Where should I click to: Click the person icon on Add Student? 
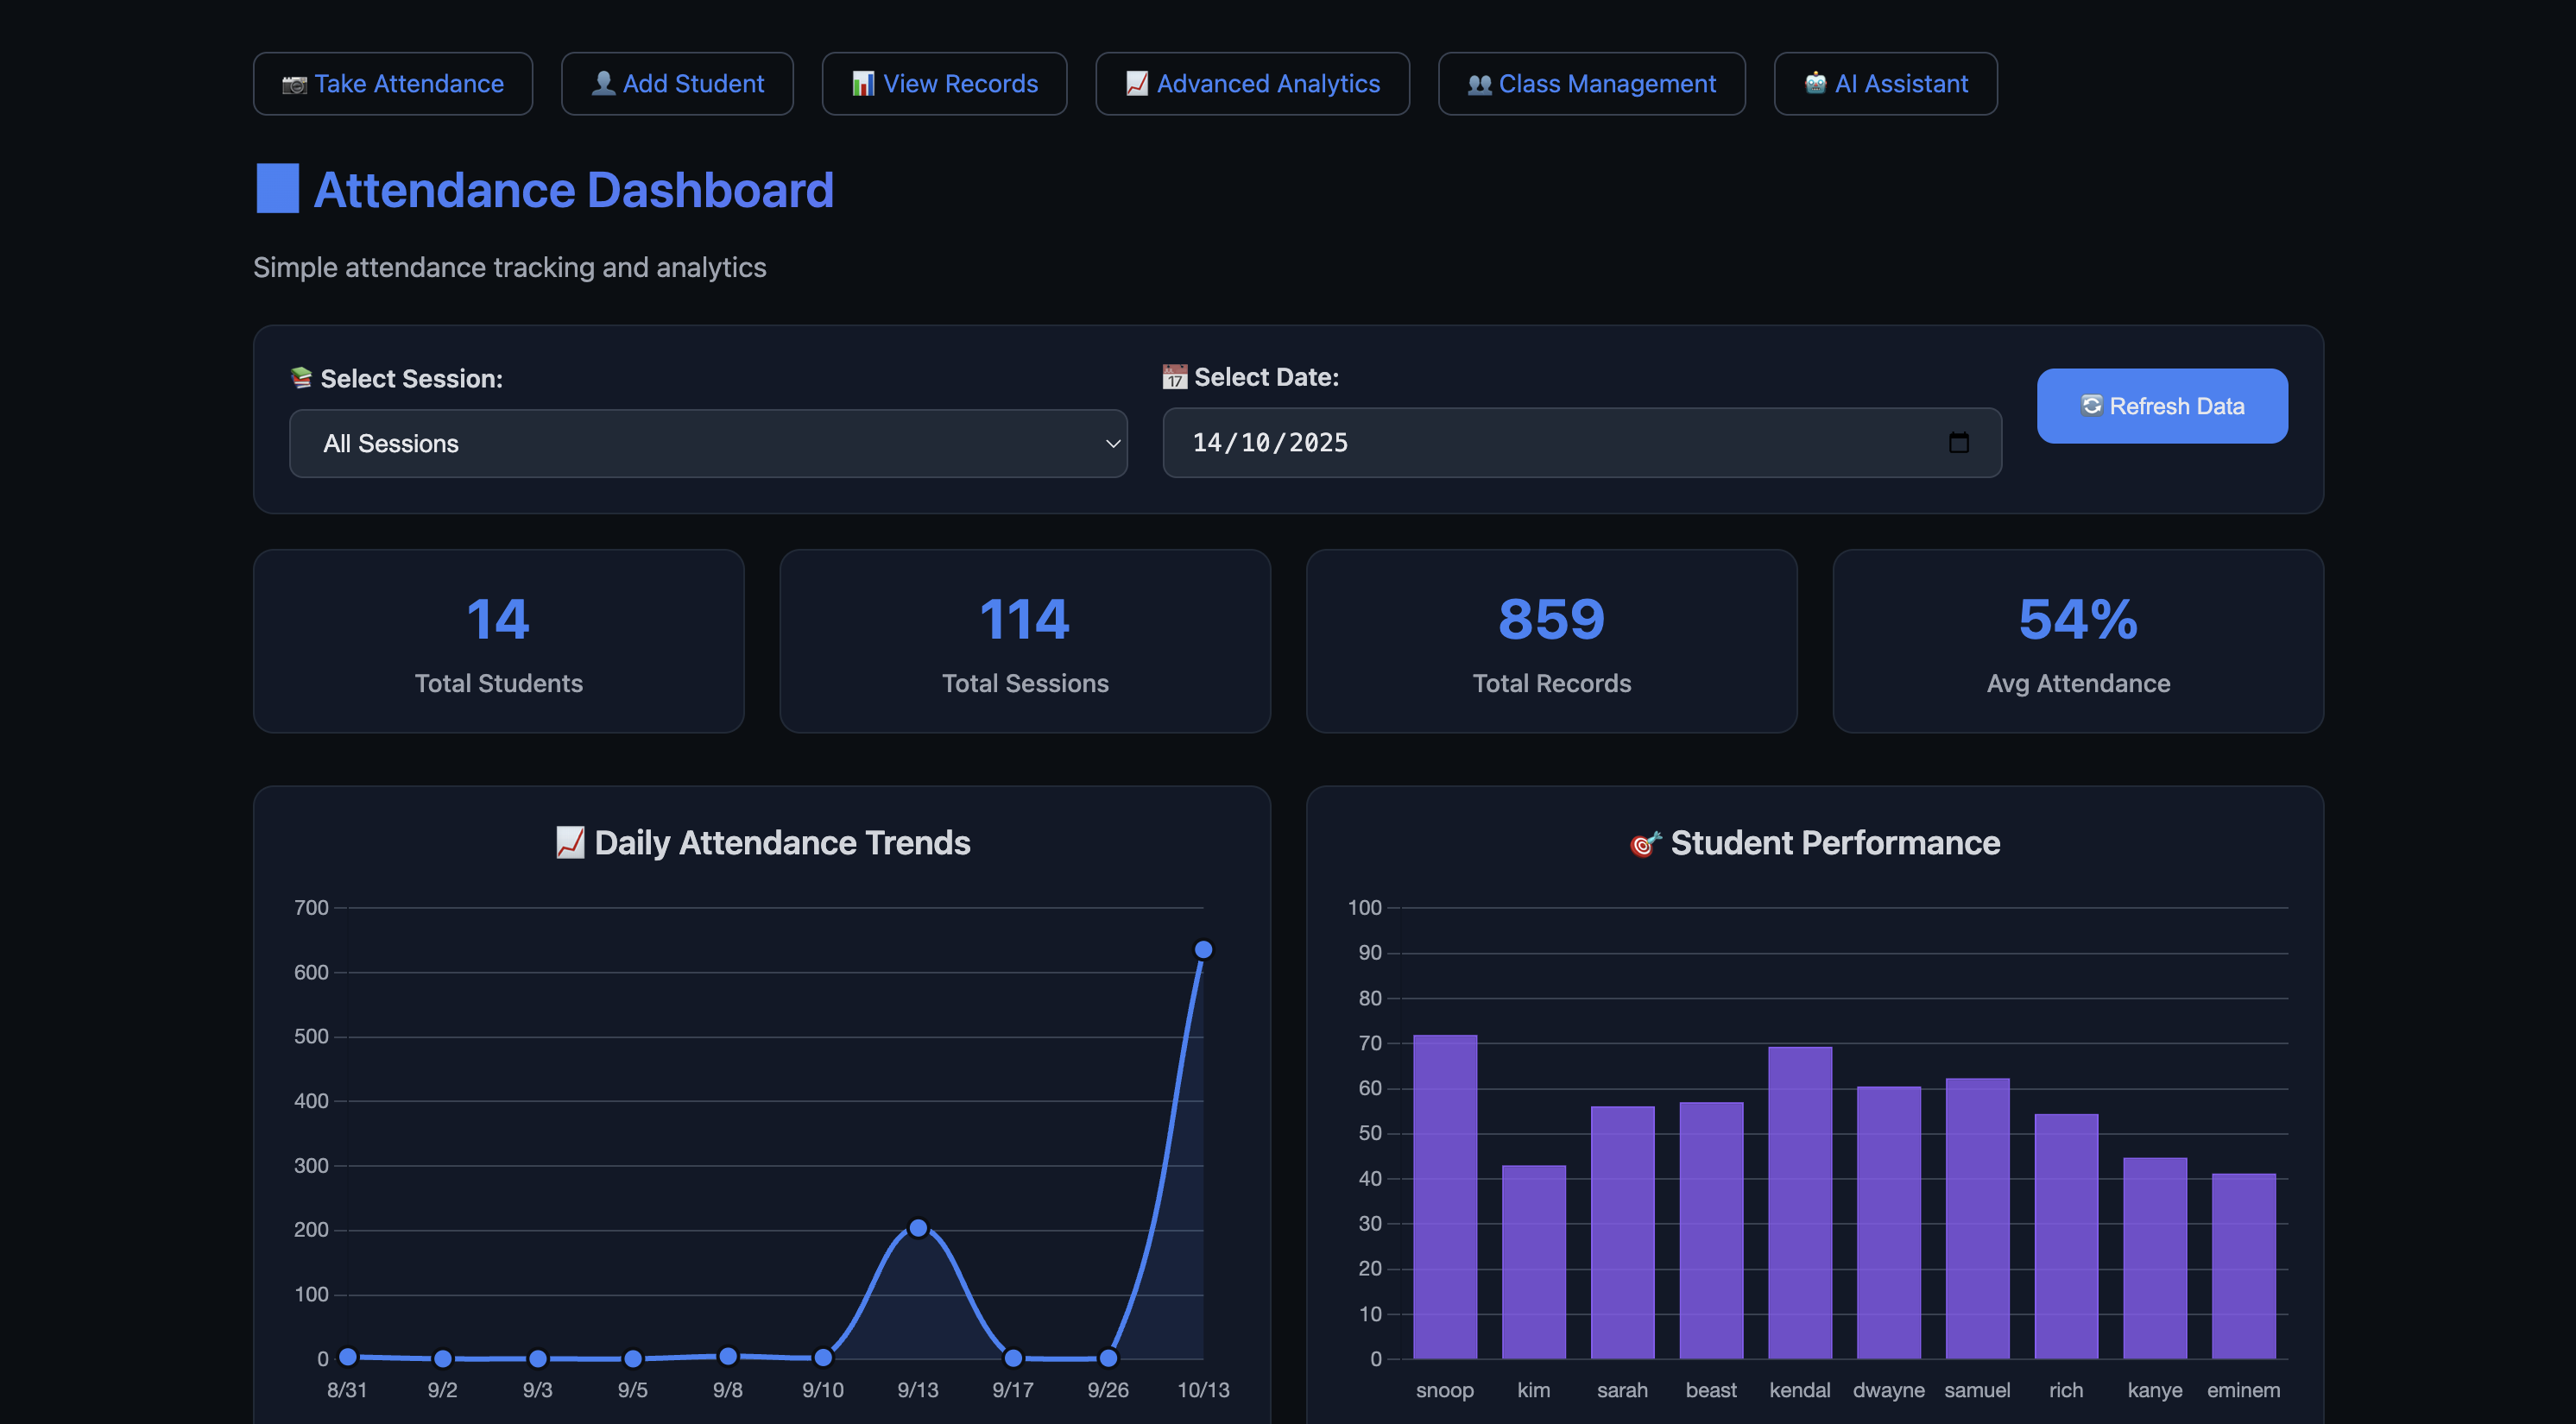(x=604, y=84)
